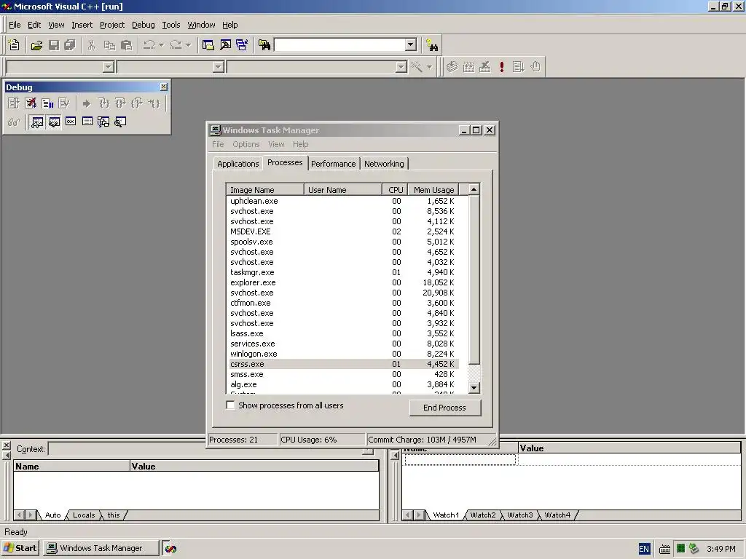Click Step Into in Debug toolbar
This screenshot has height=559, width=746.
point(103,103)
